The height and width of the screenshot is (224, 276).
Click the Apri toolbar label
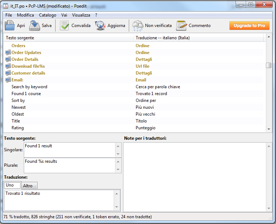21,26
